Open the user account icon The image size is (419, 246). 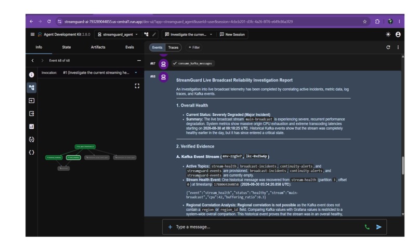click(x=398, y=34)
